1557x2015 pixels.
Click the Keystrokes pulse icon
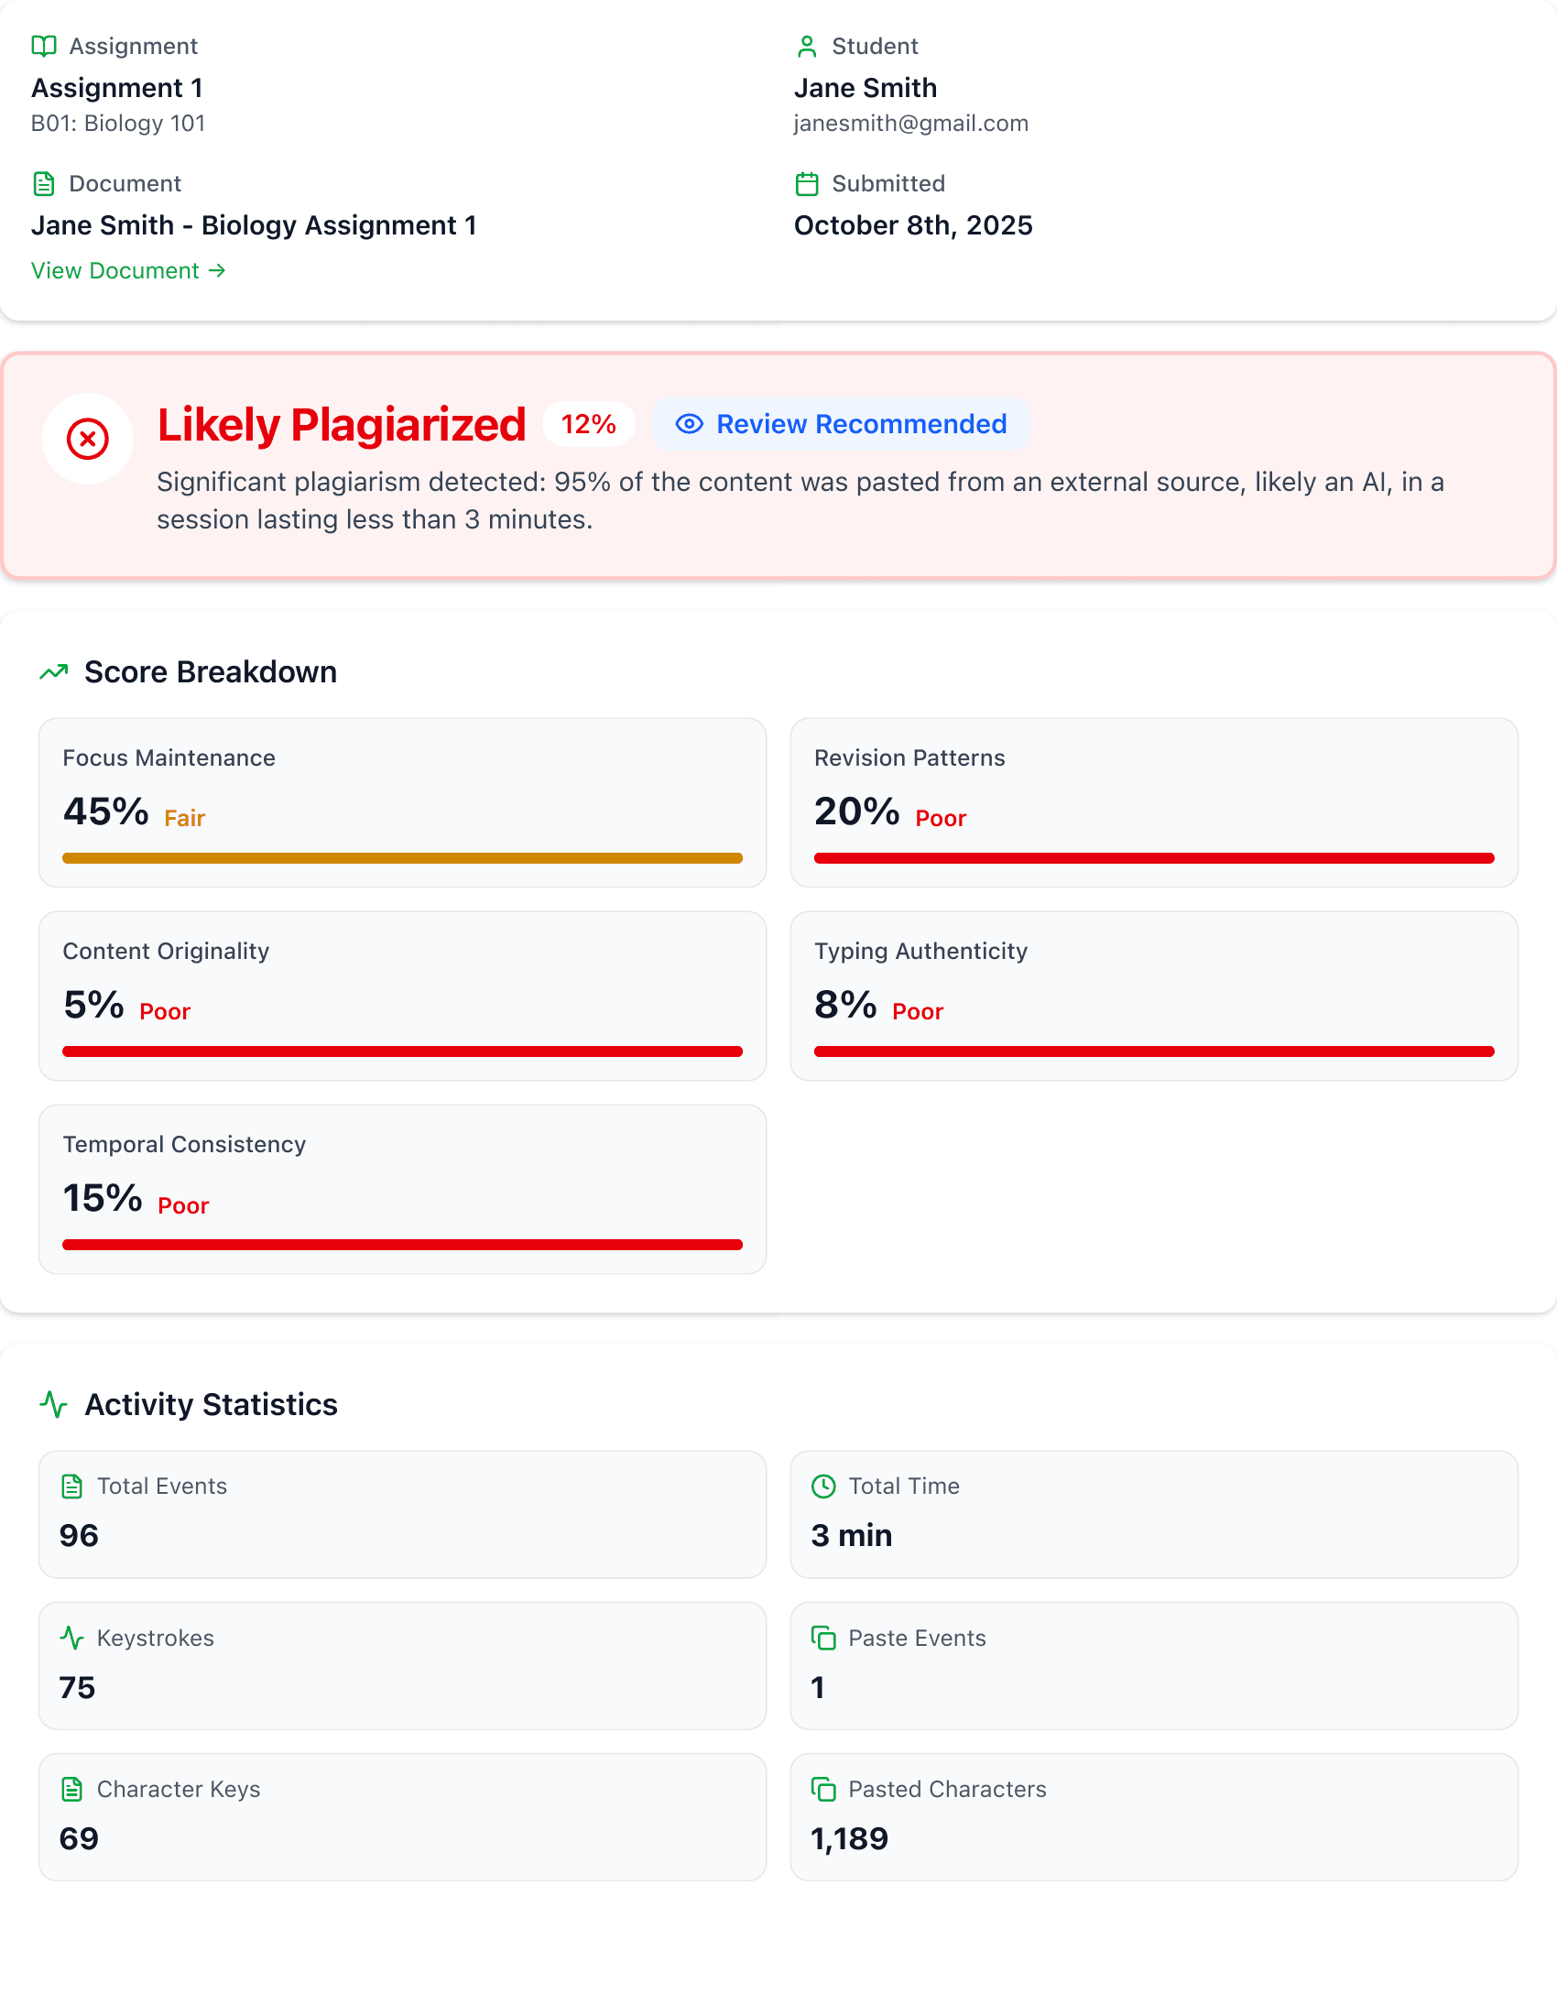(x=72, y=1638)
